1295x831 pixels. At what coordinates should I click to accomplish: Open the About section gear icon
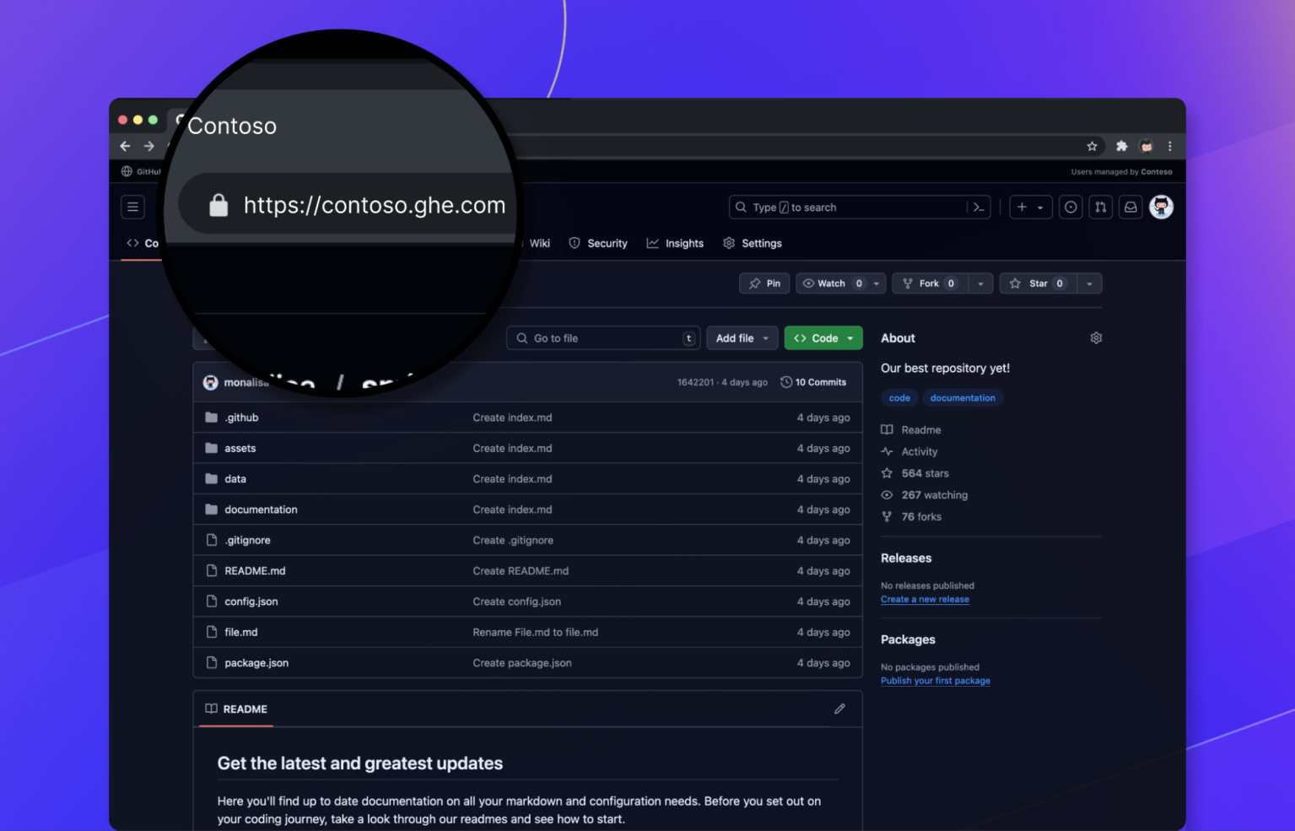pyautogui.click(x=1096, y=337)
